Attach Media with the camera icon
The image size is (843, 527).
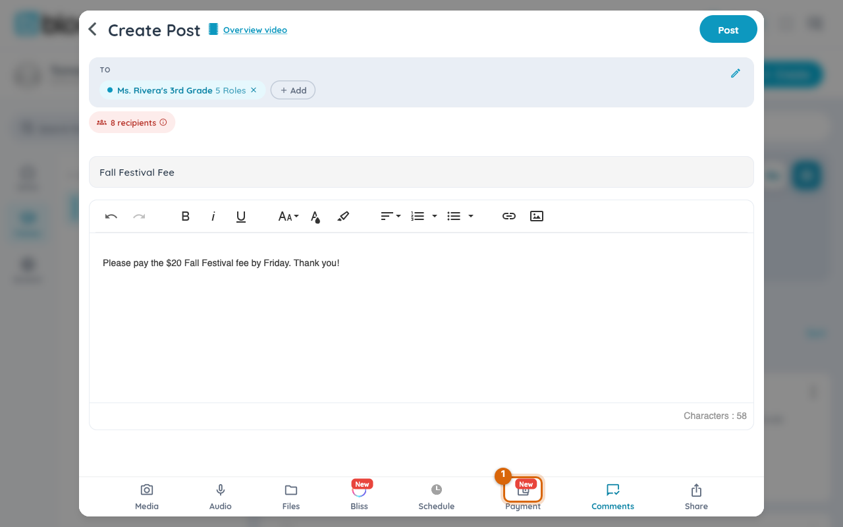coord(147,497)
